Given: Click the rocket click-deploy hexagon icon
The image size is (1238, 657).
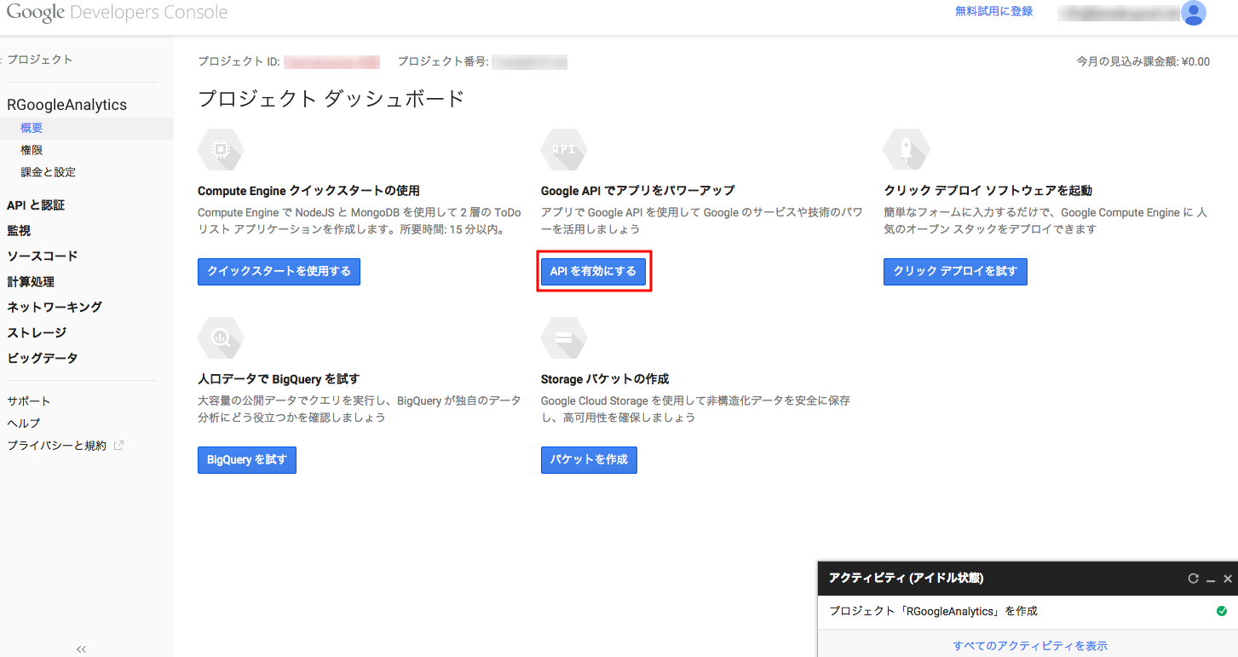Looking at the screenshot, I should click(x=907, y=149).
